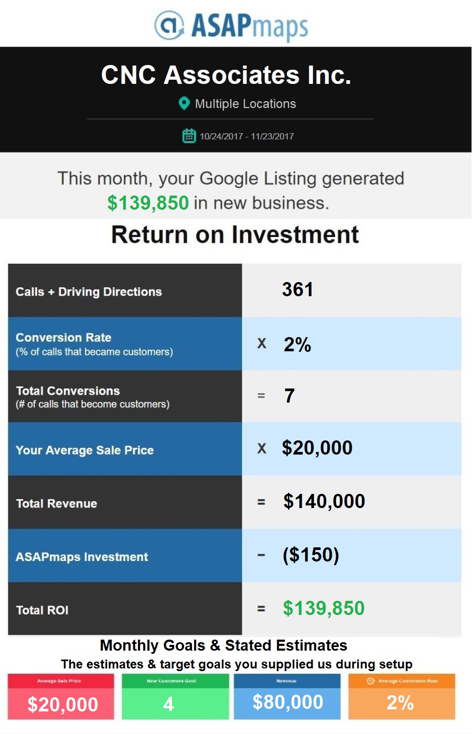This screenshot has width=472, height=734.
Task: Click the green Total ROI value
Action: (324, 609)
